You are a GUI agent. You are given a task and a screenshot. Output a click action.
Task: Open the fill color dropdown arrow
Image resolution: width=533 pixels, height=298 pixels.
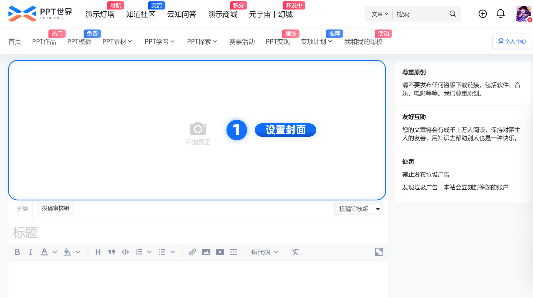point(78,252)
